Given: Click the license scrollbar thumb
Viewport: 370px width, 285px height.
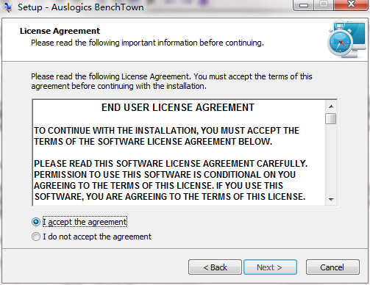Looking at the screenshot, I should pyautogui.click(x=331, y=119).
